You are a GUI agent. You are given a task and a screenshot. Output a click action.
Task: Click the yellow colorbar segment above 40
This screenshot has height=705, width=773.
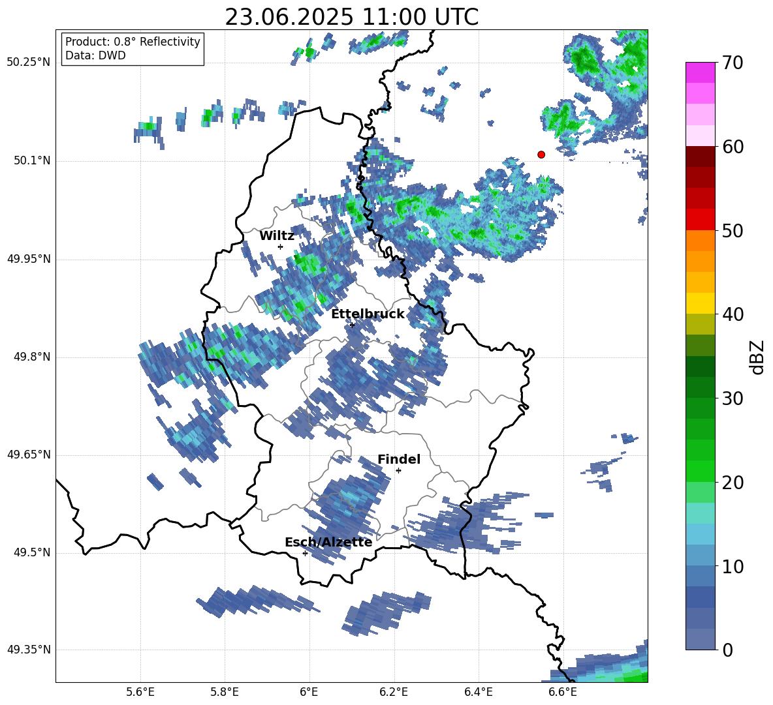[x=700, y=303]
